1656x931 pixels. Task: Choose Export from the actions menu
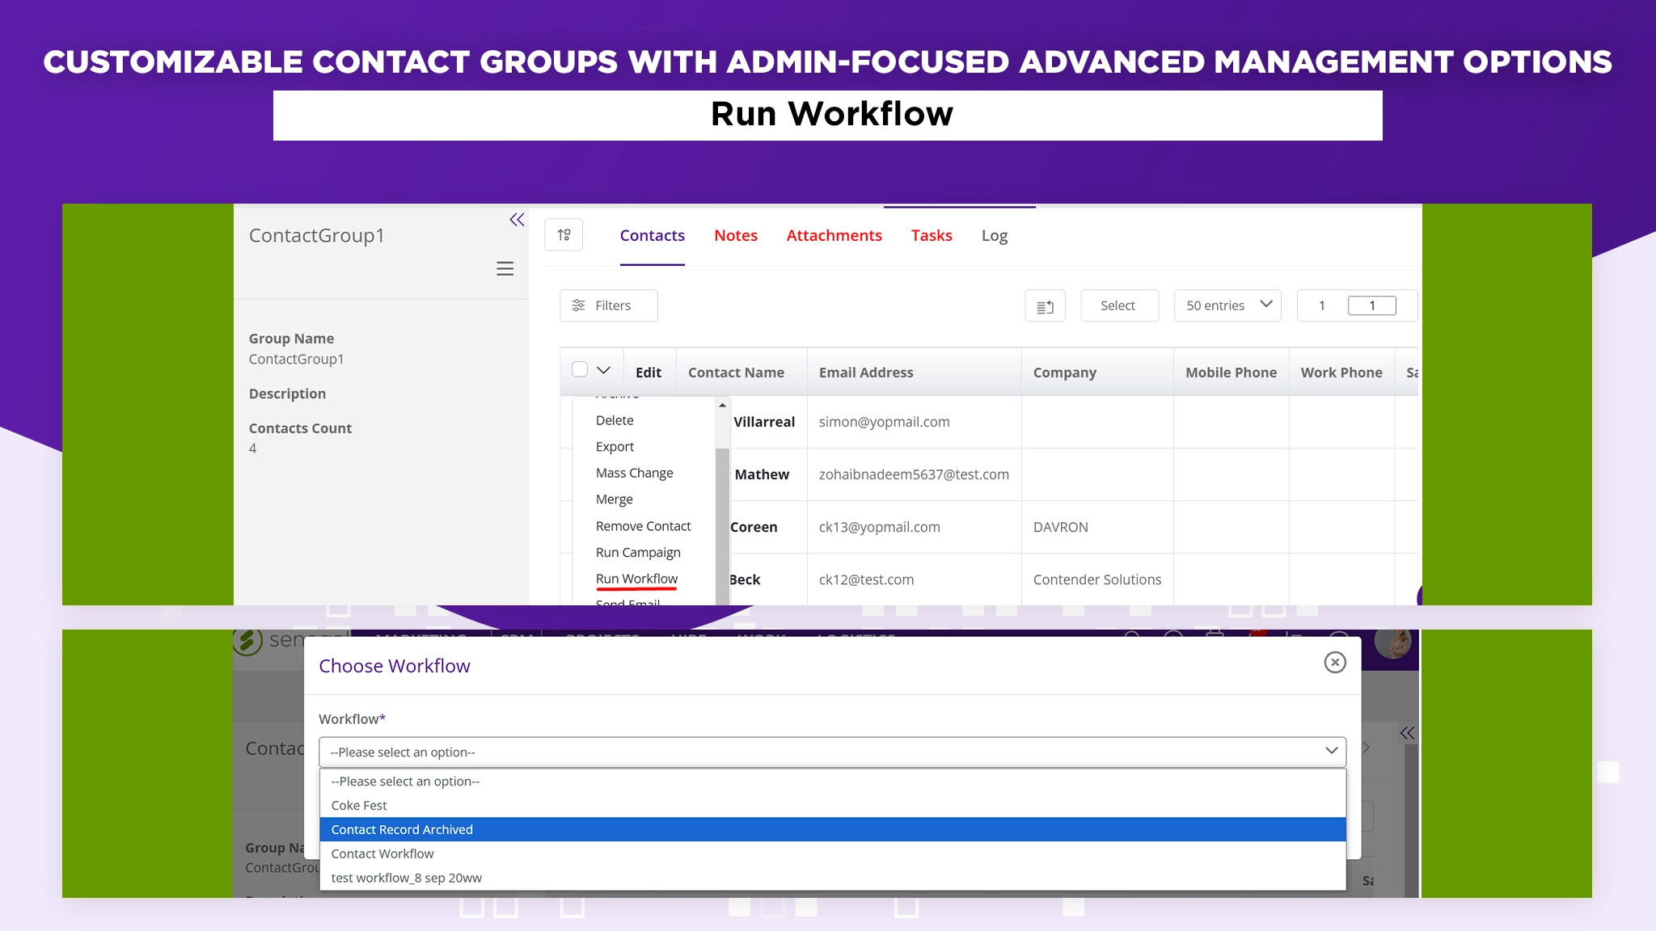coord(615,447)
